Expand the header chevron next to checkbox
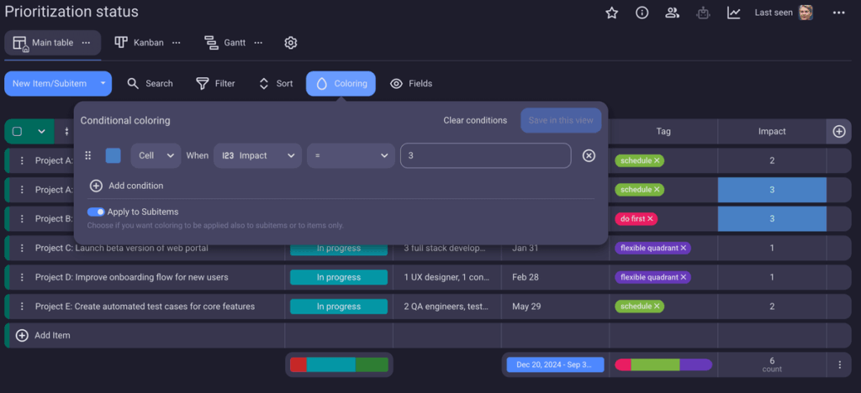 [41, 132]
